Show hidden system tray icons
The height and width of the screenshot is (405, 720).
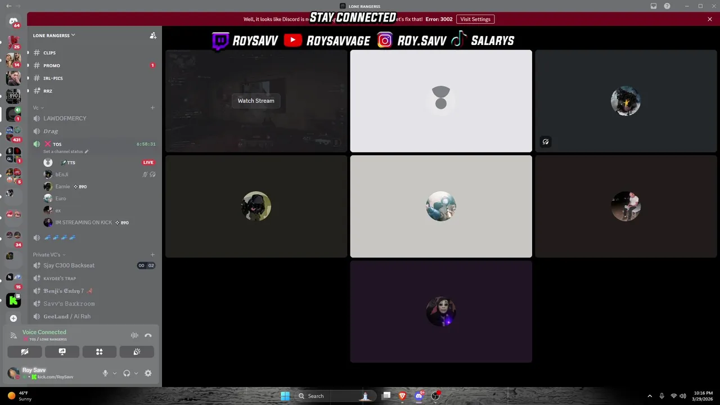click(650, 396)
